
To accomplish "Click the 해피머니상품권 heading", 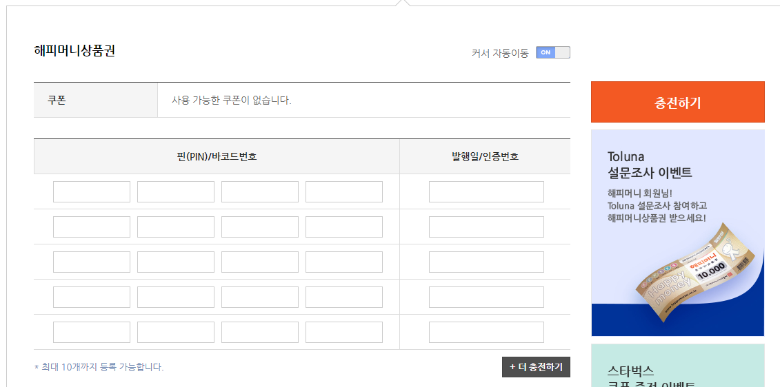I will (x=74, y=51).
